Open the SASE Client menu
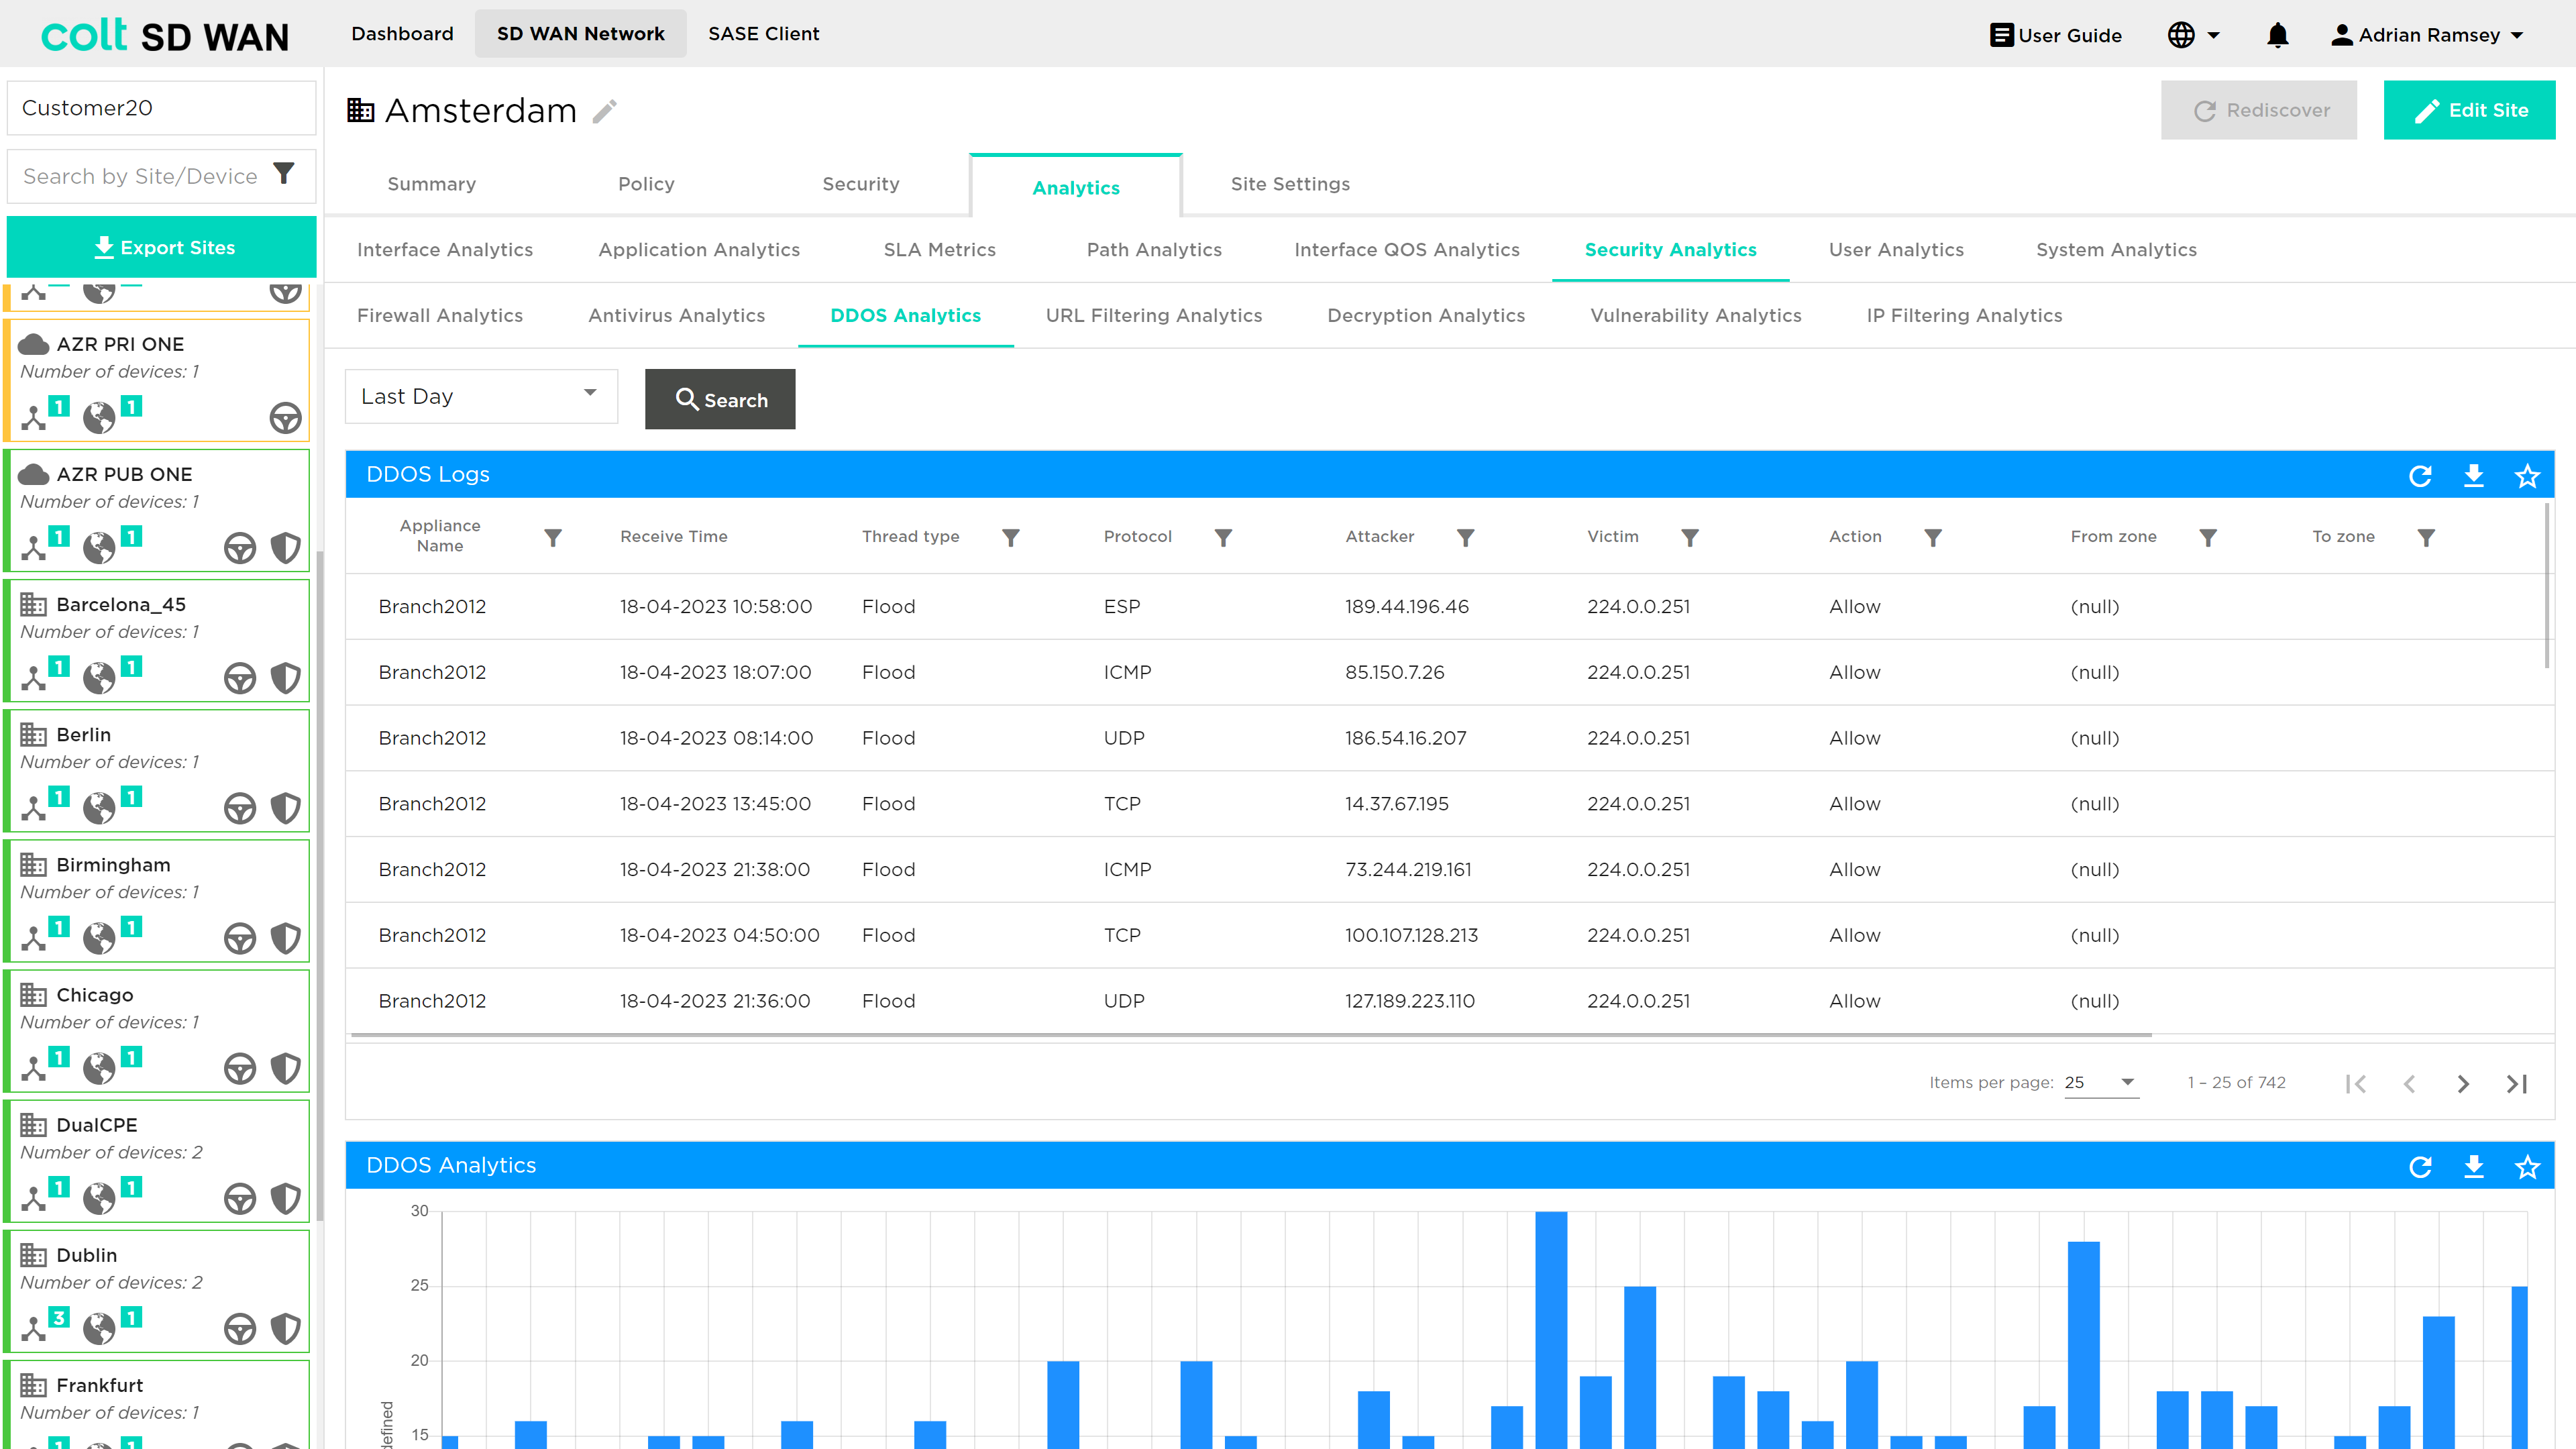The image size is (2576, 1449). point(764,34)
